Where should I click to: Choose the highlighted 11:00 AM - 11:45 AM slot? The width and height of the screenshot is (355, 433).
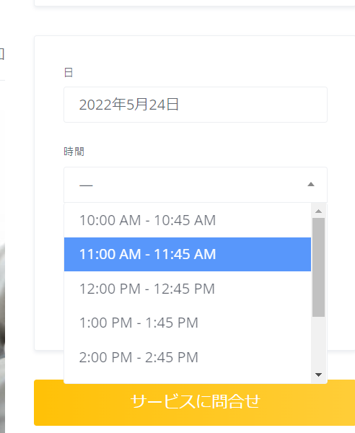point(188,254)
